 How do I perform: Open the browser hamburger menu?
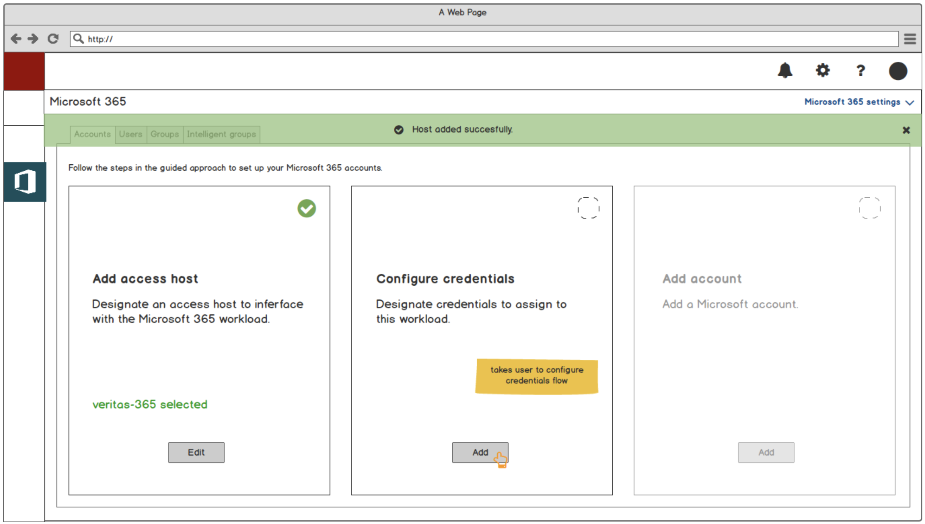[910, 39]
